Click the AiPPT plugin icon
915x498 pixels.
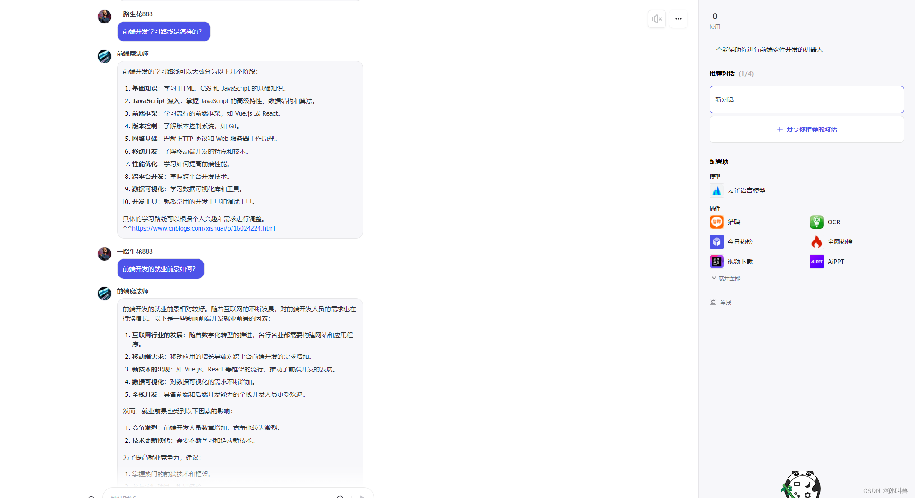pyautogui.click(x=816, y=262)
